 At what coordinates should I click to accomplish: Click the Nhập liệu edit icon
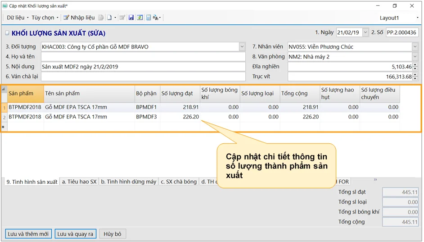click(66, 18)
